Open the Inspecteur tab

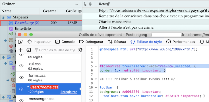tap(39, 42)
